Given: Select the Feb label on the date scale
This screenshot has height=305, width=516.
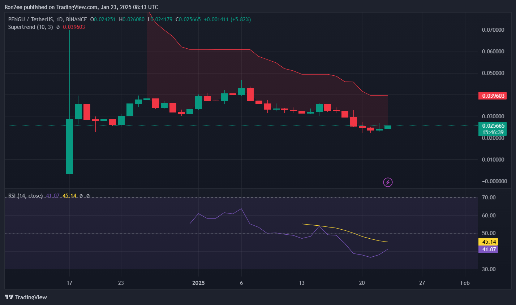Looking at the screenshot, I should pyautogui.click(x=465, y=283).
